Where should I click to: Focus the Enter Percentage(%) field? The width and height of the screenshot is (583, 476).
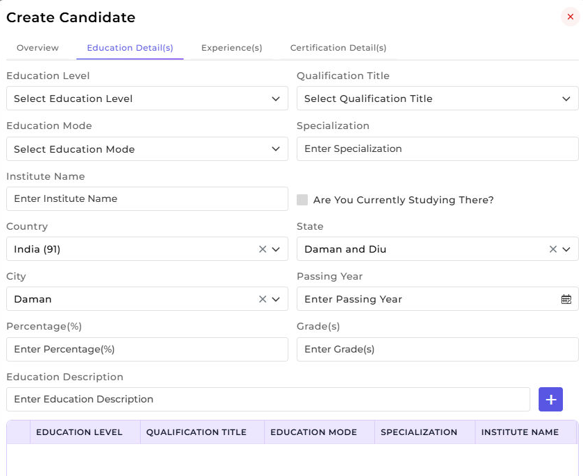147,349
